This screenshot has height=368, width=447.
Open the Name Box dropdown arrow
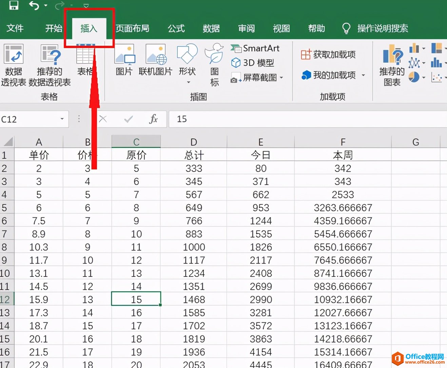point(62,119)
